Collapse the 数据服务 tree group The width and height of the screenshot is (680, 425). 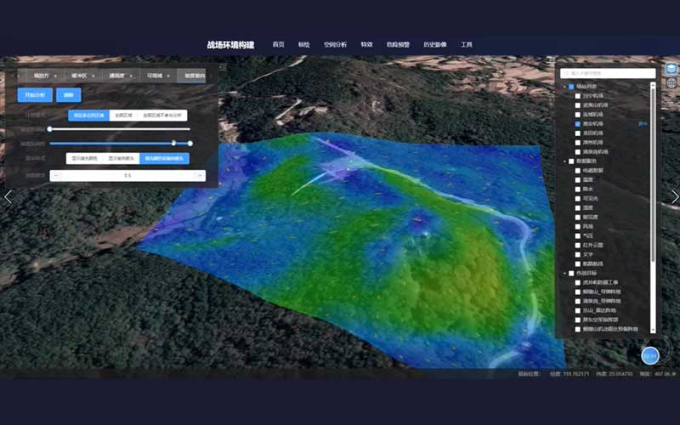tap(564, 161)
